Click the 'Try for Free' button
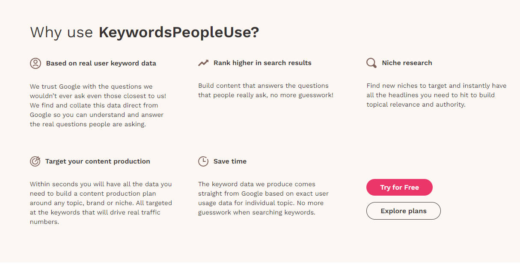 coord(399,187)
